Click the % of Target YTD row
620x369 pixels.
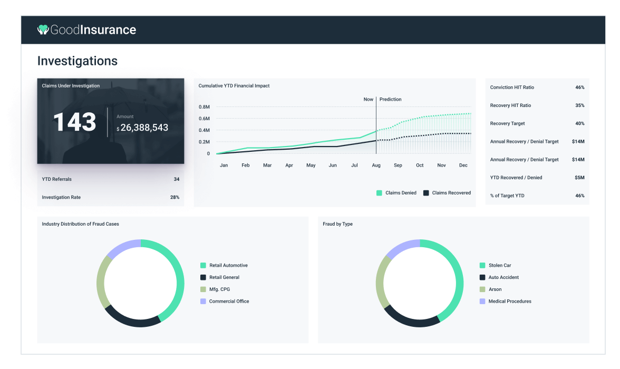537,196
